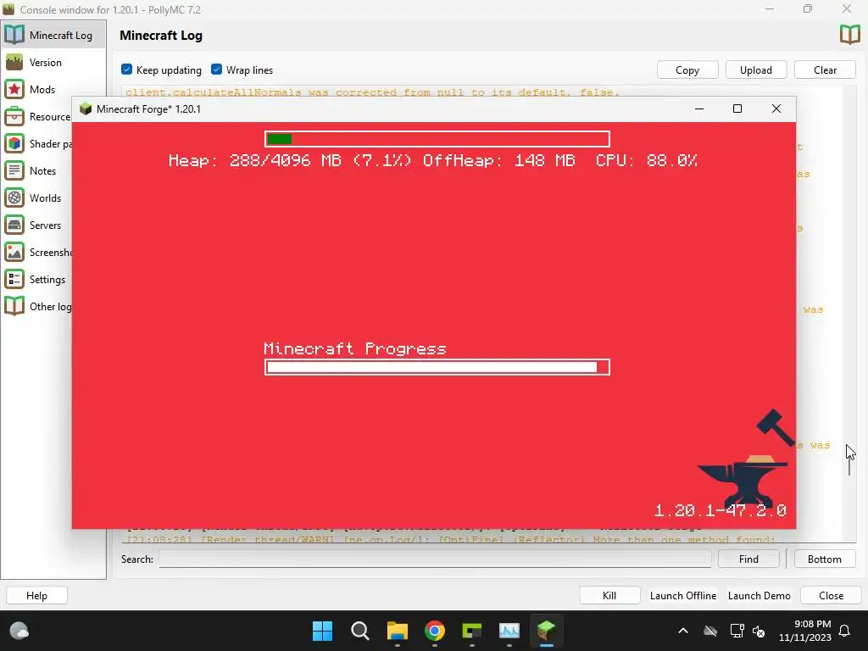Open the Mods page
Viewport: 868px width, 651px height.
point(53,90)
